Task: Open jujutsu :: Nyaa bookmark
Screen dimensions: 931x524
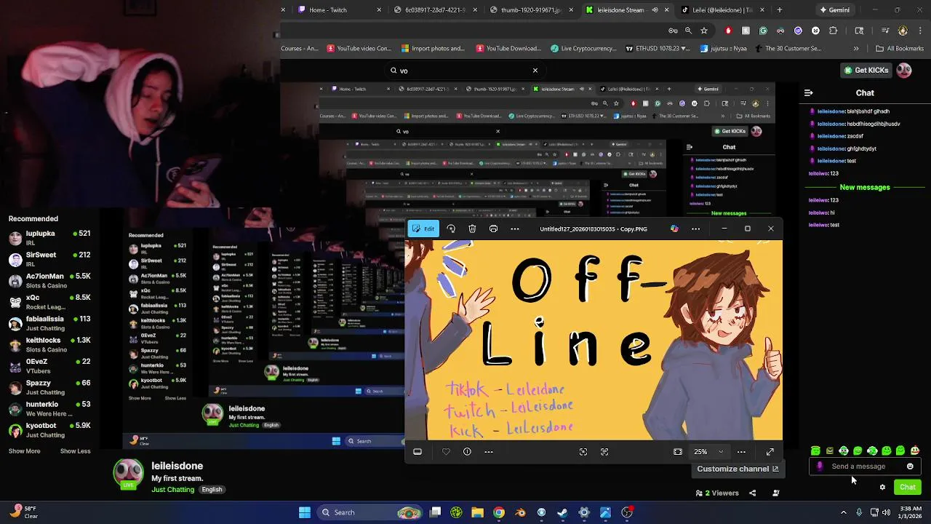Action: click(x=724, y=49)
